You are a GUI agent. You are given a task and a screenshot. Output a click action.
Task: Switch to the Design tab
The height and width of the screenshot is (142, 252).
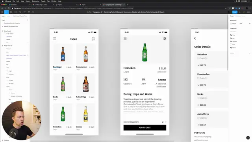pyautogui.click(x=232, y=16)
